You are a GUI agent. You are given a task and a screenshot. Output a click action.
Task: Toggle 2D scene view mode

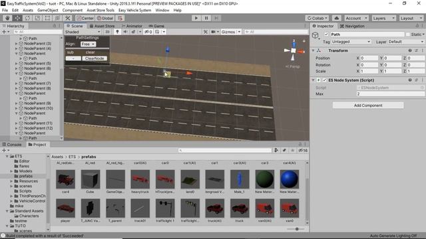[107, 32]
